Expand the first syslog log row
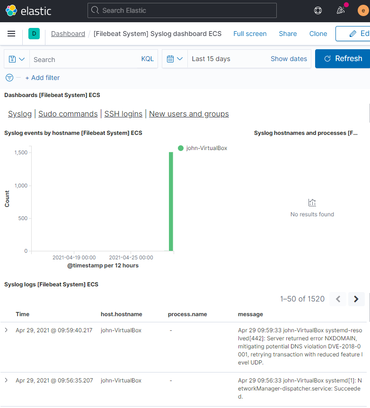 (x=6, y=330)
